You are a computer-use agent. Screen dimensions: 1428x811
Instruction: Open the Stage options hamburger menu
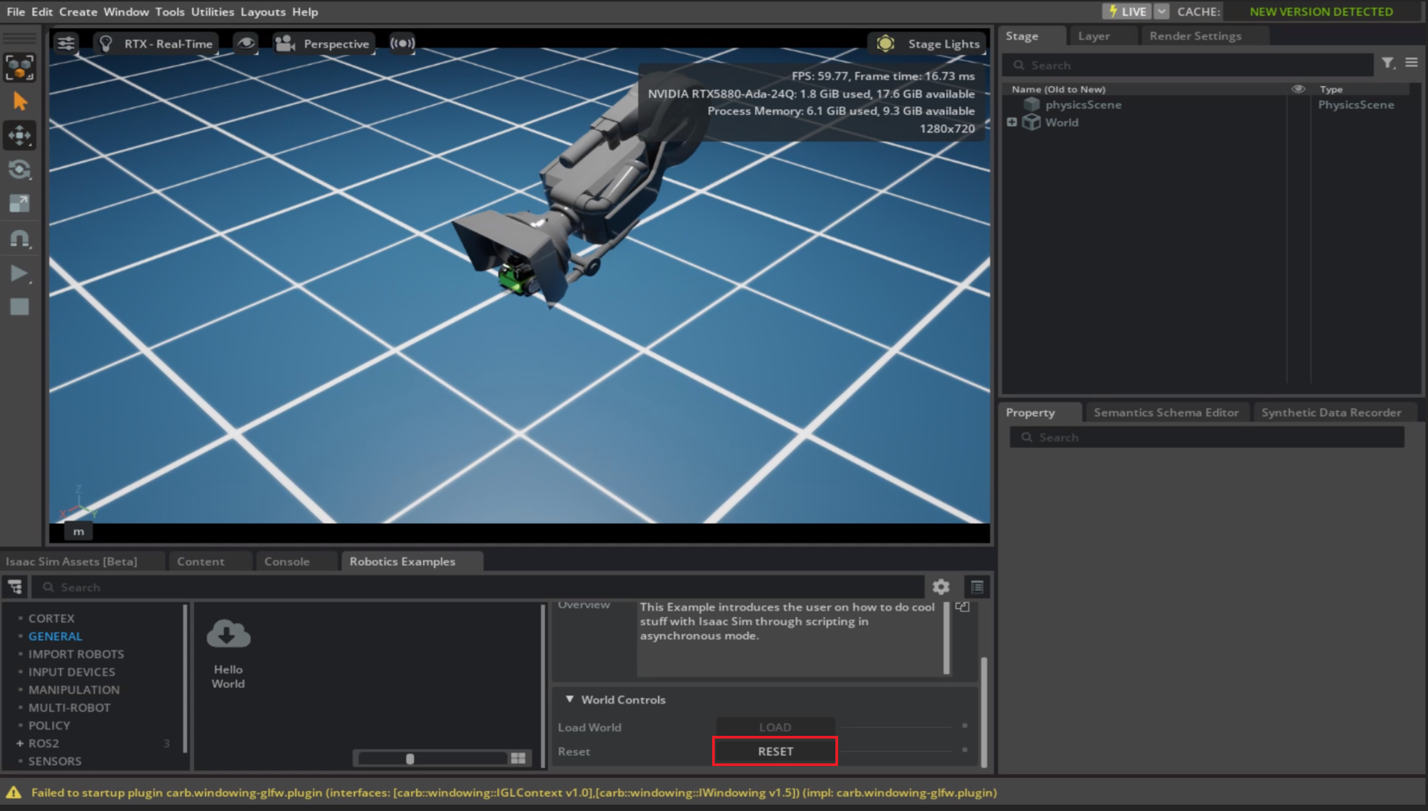(1411, 62)
